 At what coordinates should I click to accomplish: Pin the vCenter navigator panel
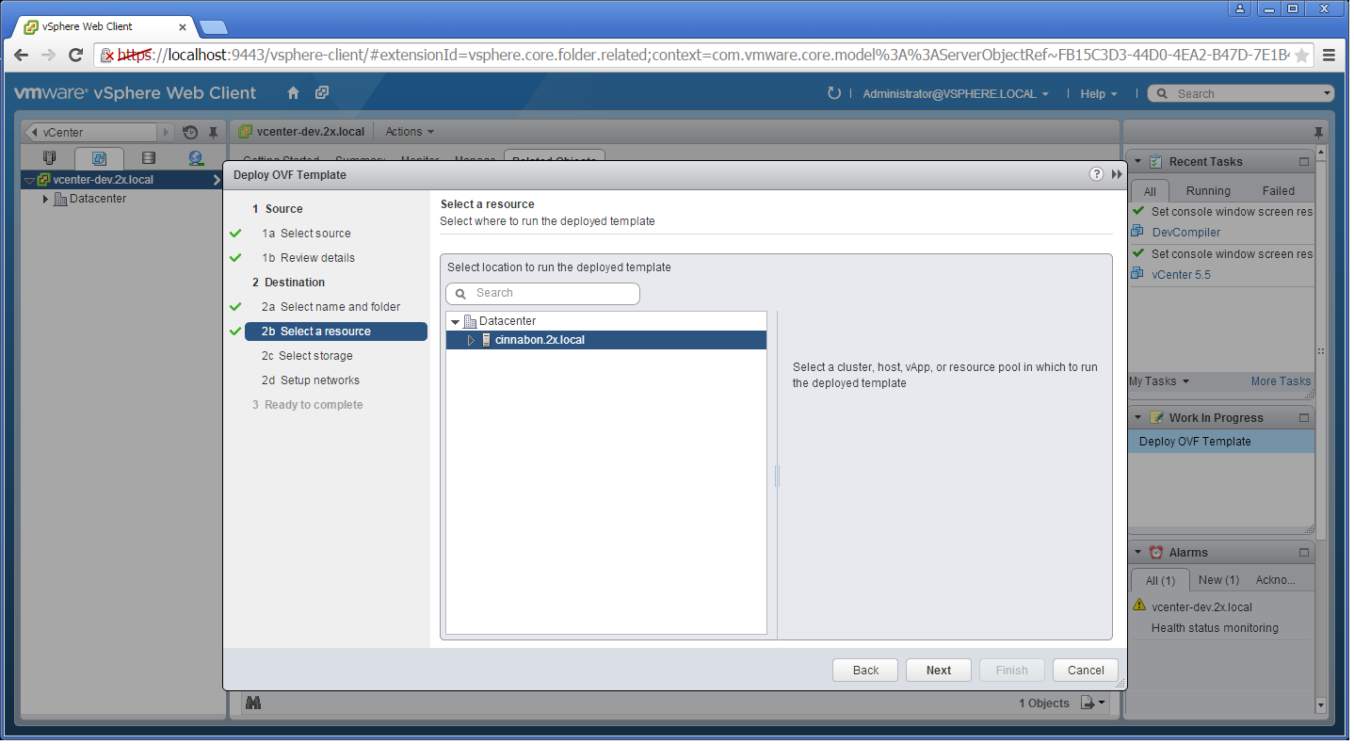pos(214,133)
